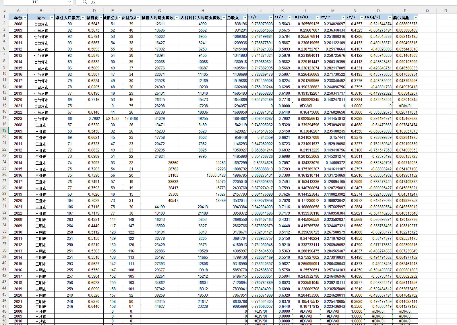The image size is (457, 325).
Task: Select the column P header
Action: coord(405,11)
